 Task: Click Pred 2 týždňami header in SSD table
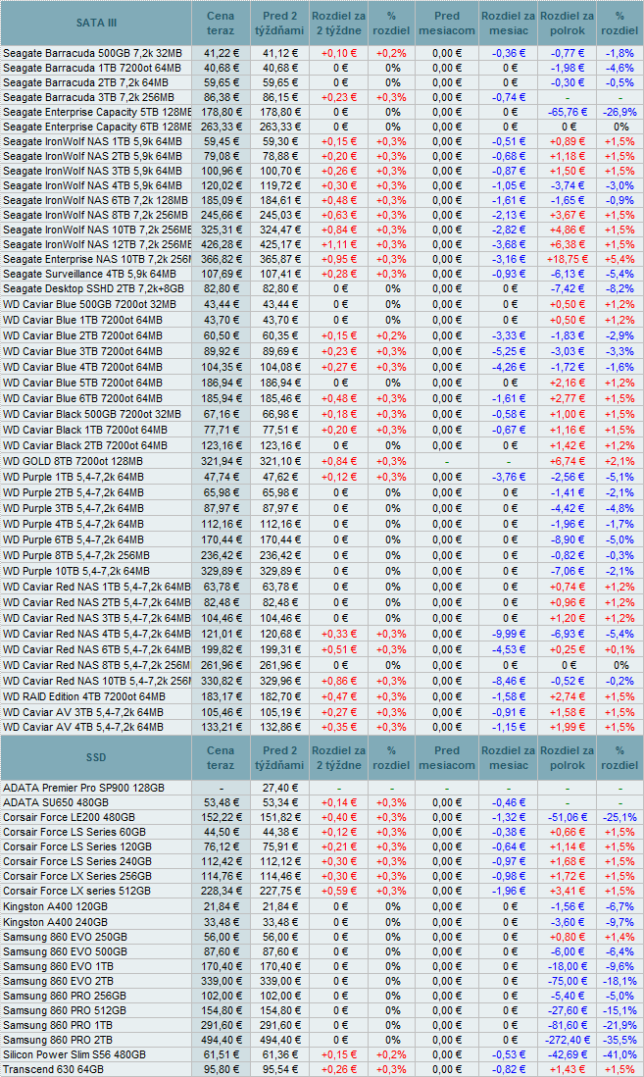pos(280,757)
